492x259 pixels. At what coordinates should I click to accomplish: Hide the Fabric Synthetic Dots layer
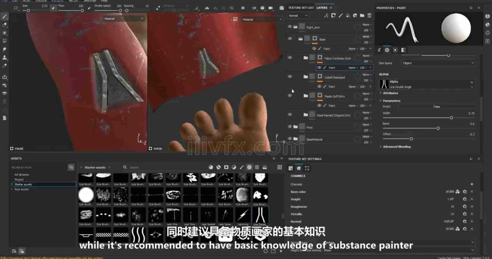click(290, 57)
